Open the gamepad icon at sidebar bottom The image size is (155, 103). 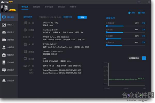pyautogui.click(x=4, y=81)
